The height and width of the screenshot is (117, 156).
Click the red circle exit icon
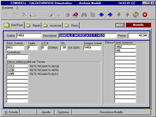[x=145, y=15]
